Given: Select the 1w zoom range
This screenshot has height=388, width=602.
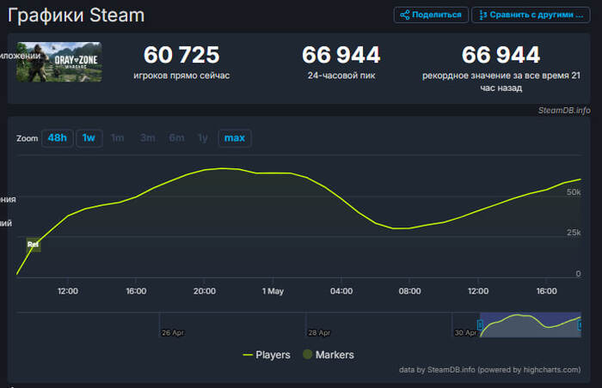Looking at the screenshot, I should tap(89, 138).
